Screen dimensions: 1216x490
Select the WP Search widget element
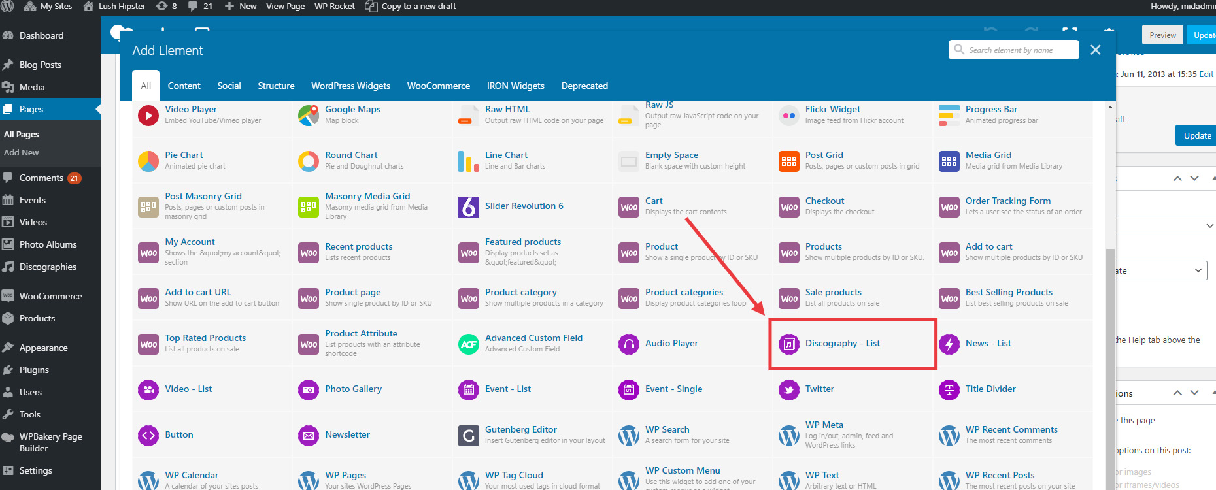(x=692, y=434)
